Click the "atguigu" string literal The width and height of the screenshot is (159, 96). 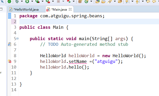coord(106,61)
